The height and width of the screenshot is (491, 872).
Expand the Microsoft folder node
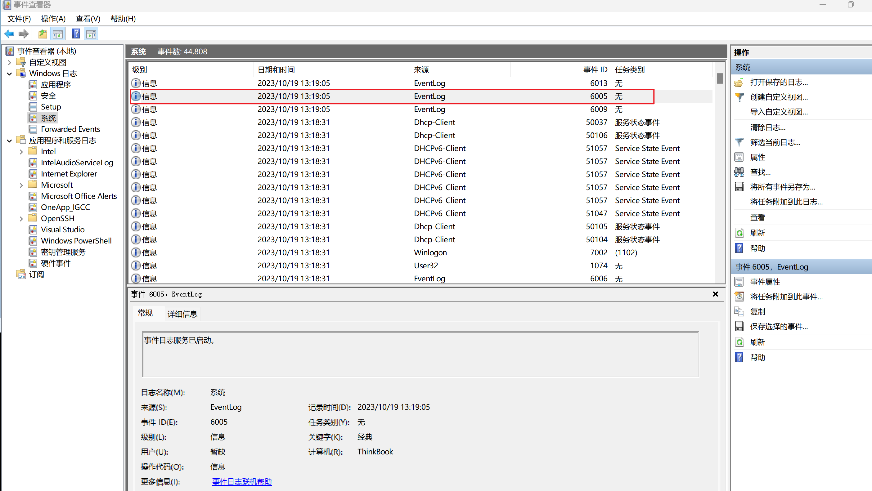click(21, 185)
